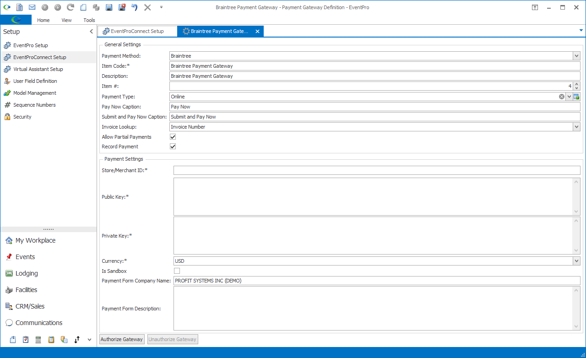Open Security in Setup list
Image resolution: width=586 pixels, height=358 pixels.
point(22,117)
